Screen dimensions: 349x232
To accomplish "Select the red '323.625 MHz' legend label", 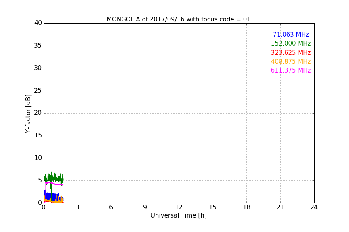I will (x=291, y=52).
